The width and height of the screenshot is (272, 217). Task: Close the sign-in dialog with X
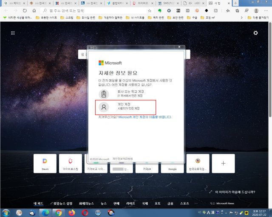179,47
